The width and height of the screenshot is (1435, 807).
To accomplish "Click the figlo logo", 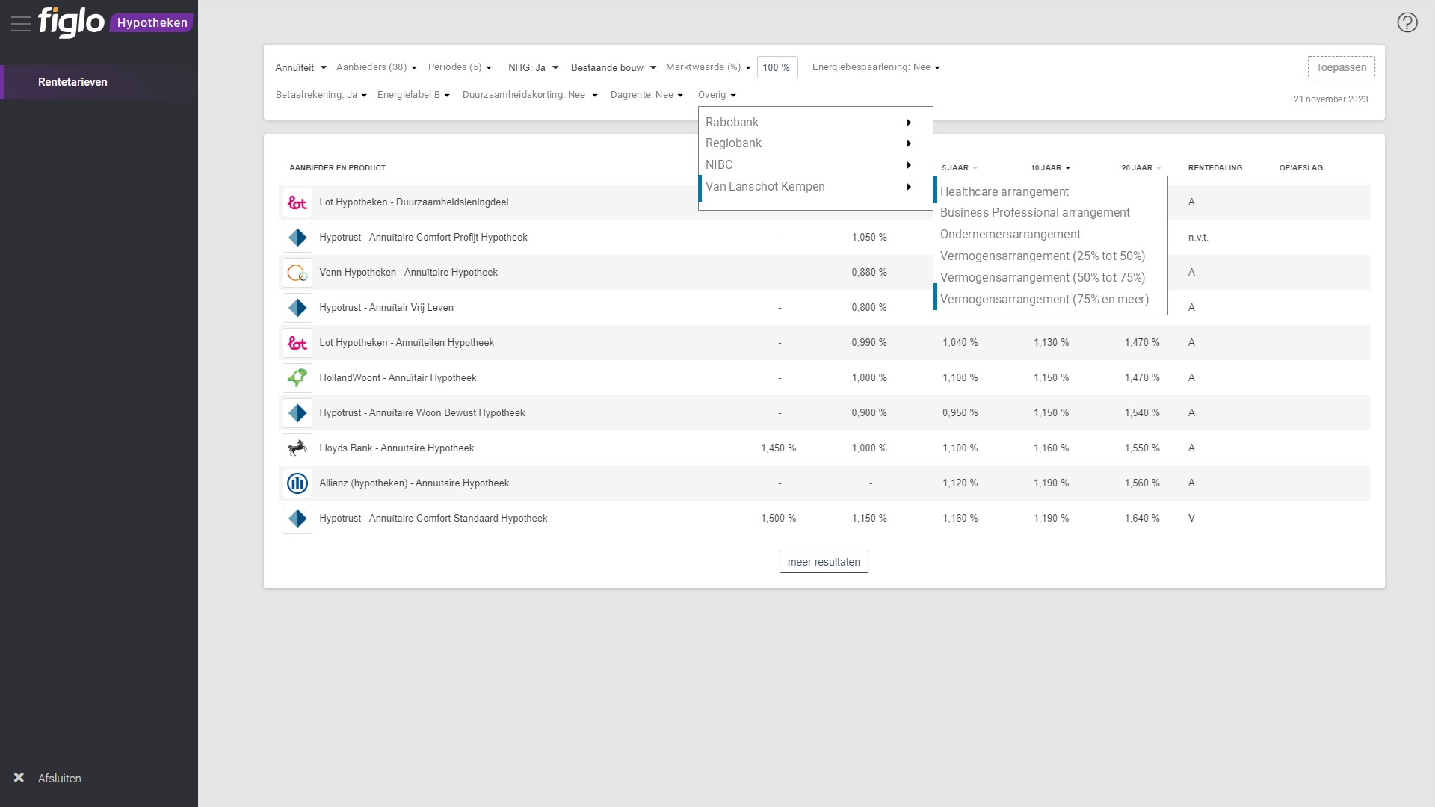I will tap(71, 22).
